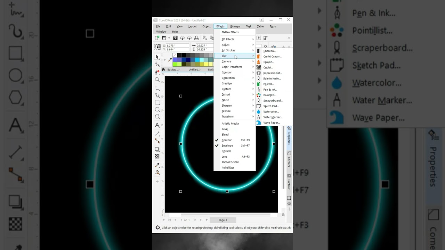Select the Parallel Dimension tool

157,133
